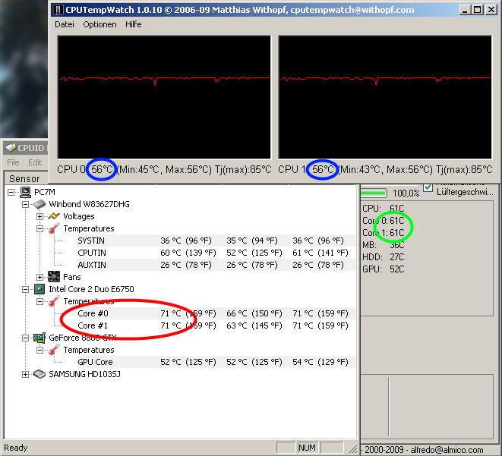
Task: Select the Core #0 row
Action: point(216,313)
